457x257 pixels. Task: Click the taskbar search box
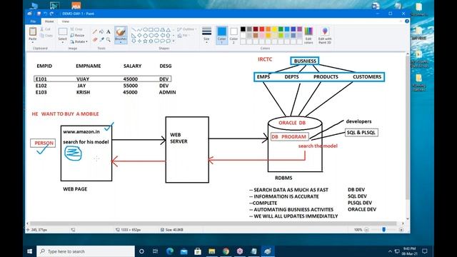click(86, 251)
